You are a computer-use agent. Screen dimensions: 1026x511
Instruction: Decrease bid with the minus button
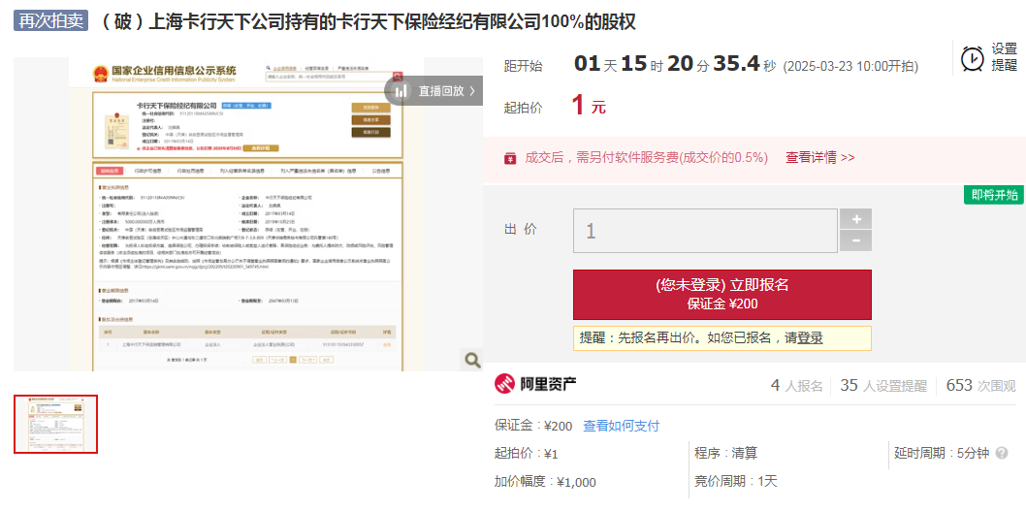(855, 241)
